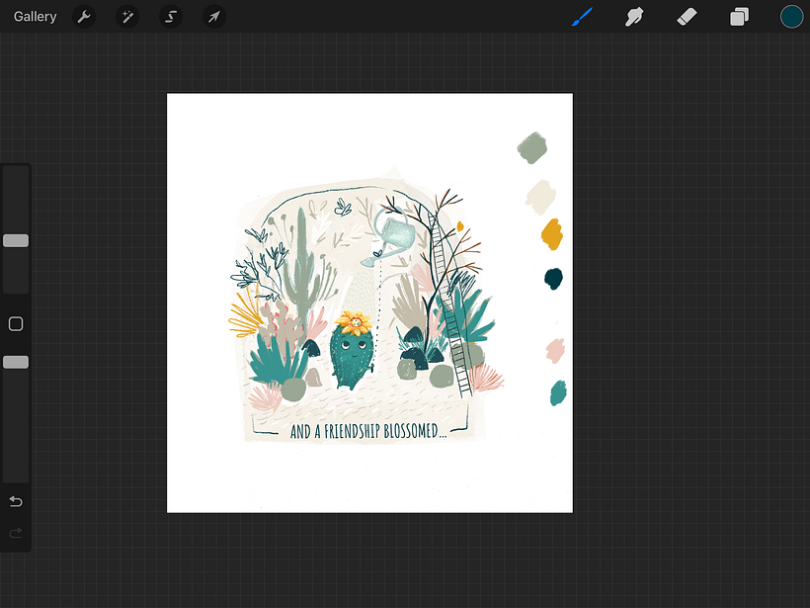Select the Eraser tool

pos(687,16)
